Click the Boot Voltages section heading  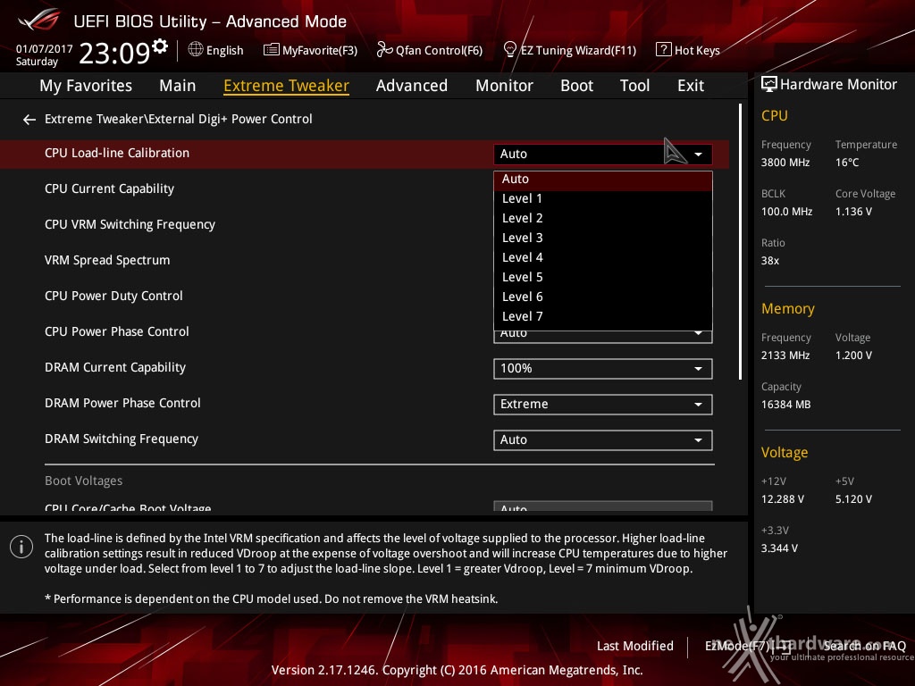coord(83,481)
